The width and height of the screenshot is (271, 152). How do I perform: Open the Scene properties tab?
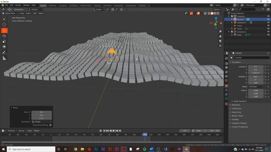click(x=227, y=76)
